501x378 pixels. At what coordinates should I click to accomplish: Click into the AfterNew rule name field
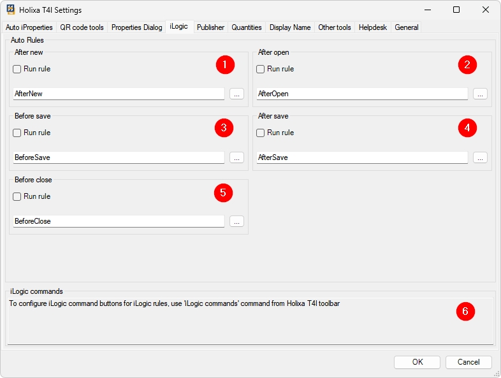(119, 94)
